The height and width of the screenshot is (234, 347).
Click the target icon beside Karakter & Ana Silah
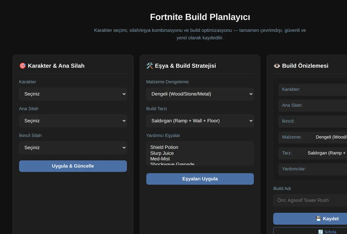(23, 66)
